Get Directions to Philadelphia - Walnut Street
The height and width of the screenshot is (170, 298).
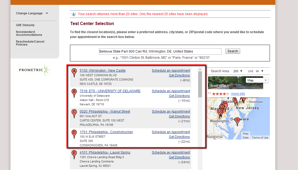click(x=179, y=116)
